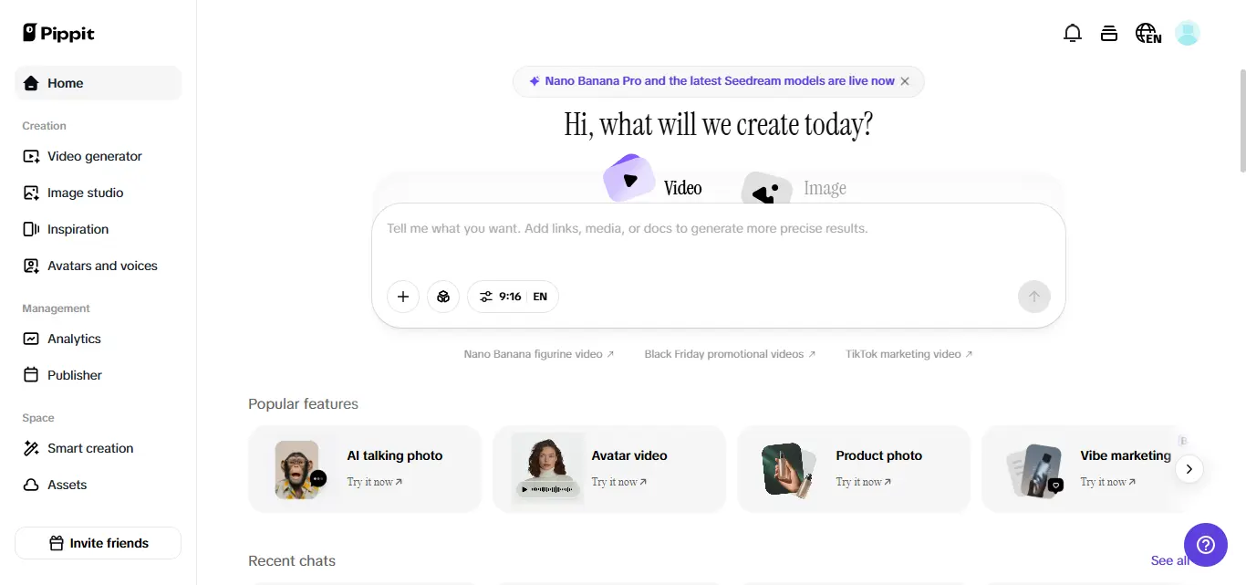This screenshot has height=585, width=1246.
Task: Click the Invite friends button
Action: click(99, 543)
